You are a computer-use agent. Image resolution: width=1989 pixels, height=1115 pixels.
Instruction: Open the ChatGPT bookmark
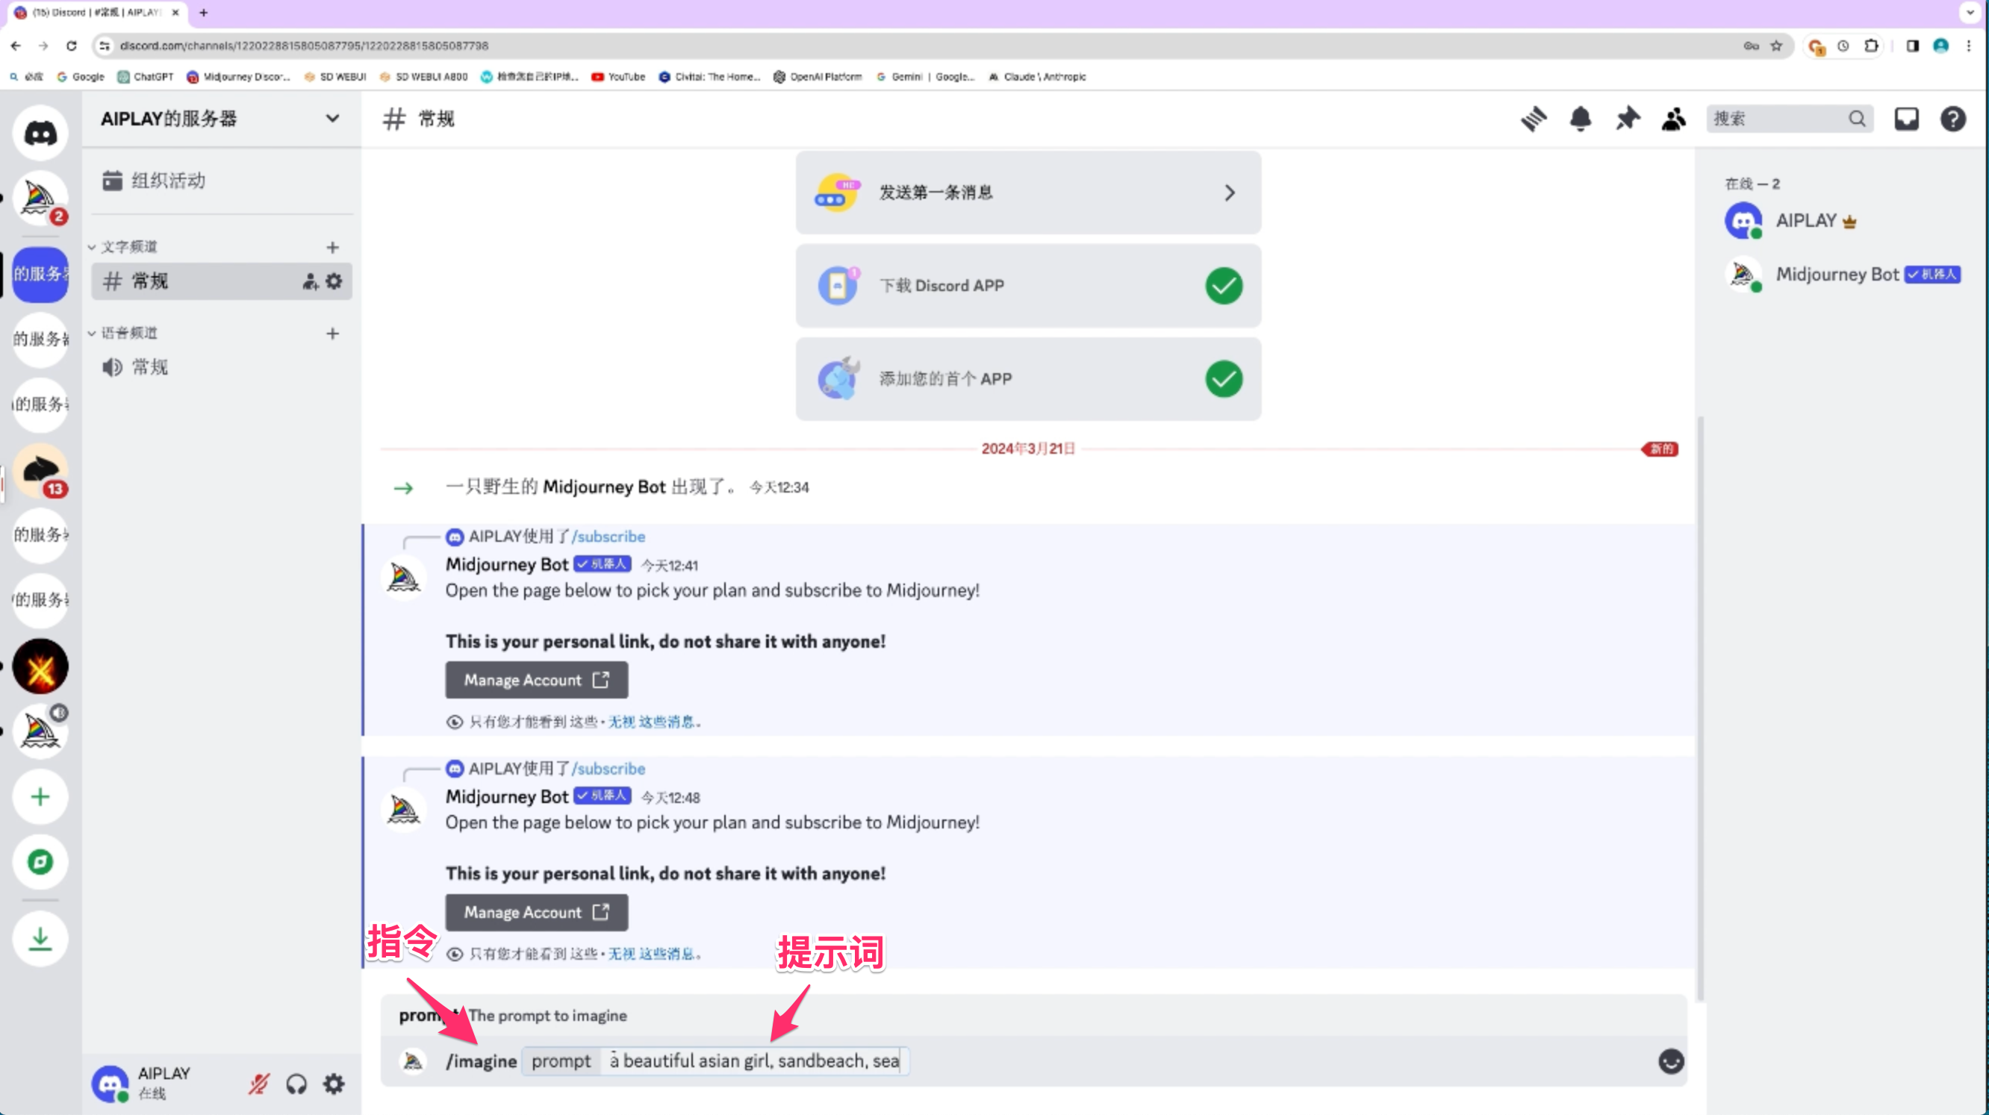pyautogui.click(x=145, y=76)
